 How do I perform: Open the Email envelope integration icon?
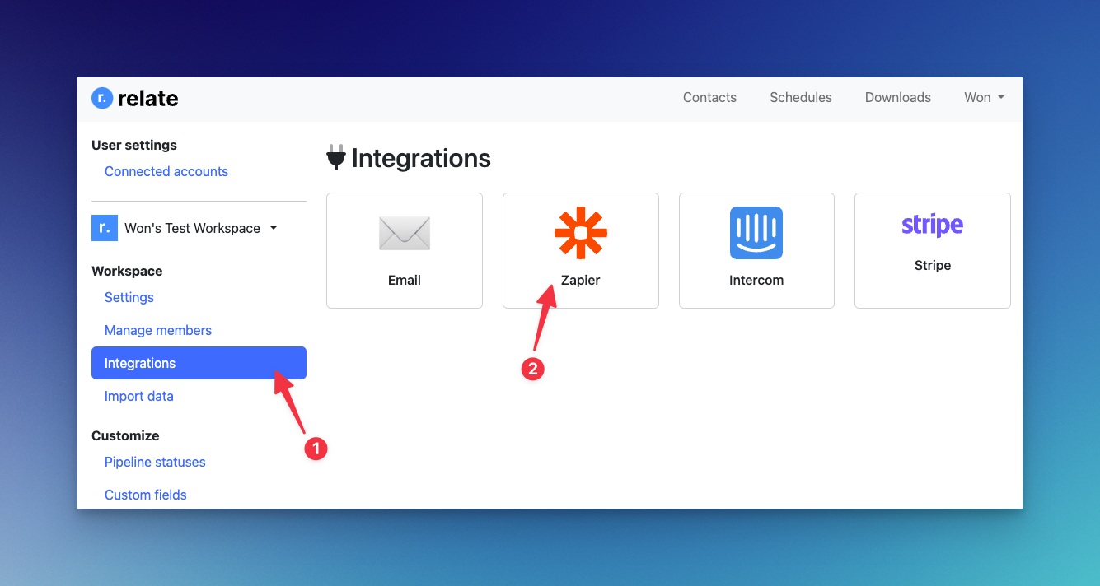click(405, 233)
